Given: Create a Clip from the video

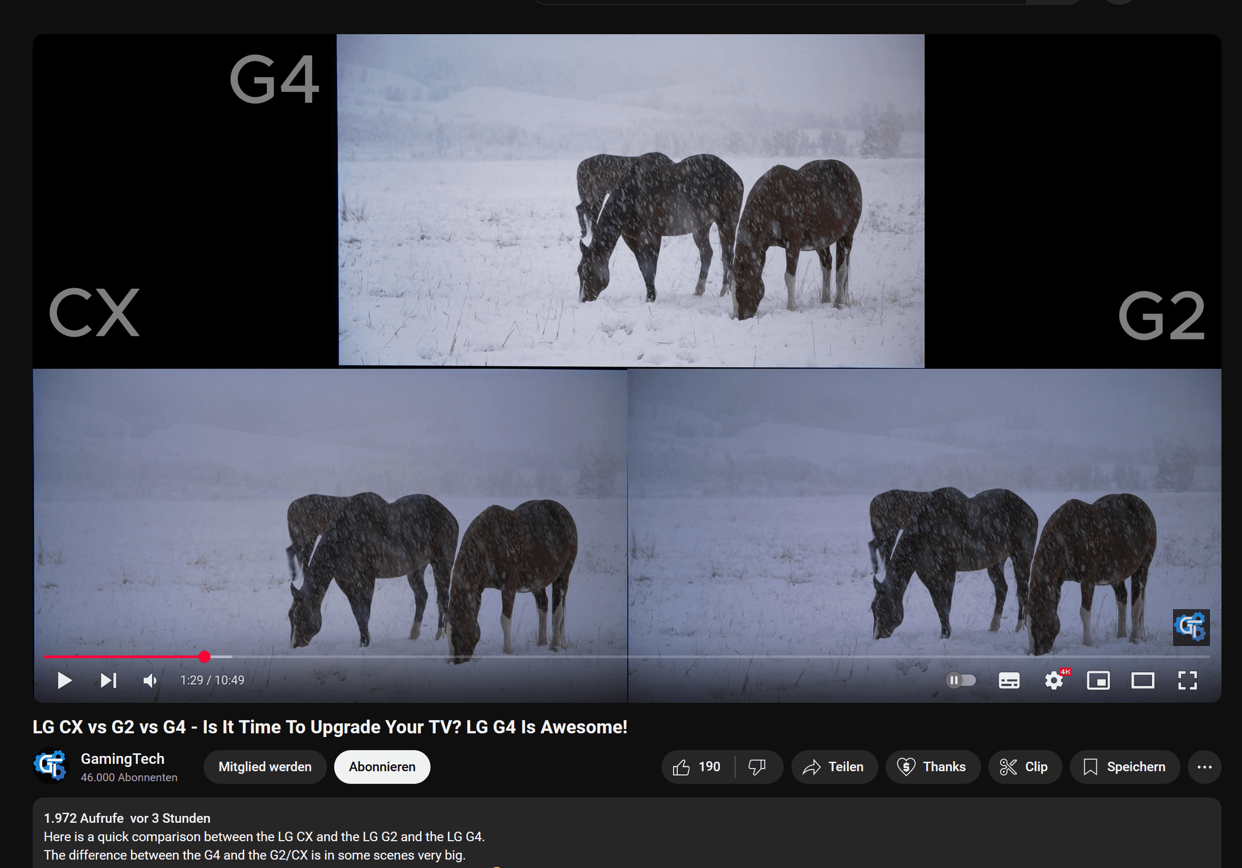Looking at the screenshot, I should 1024,767.
